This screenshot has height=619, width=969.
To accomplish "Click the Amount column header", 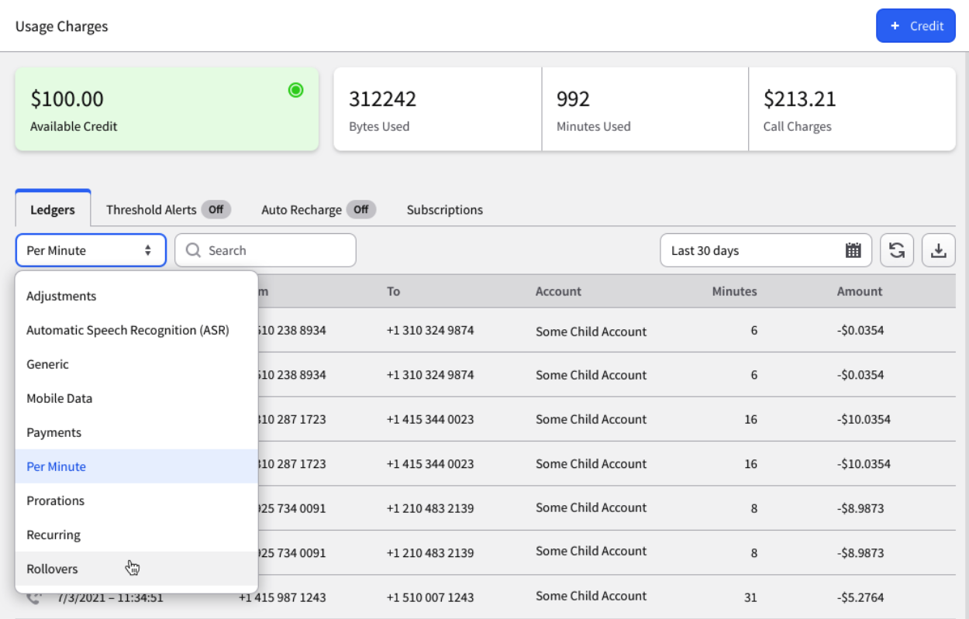I will tap(860, 291).
